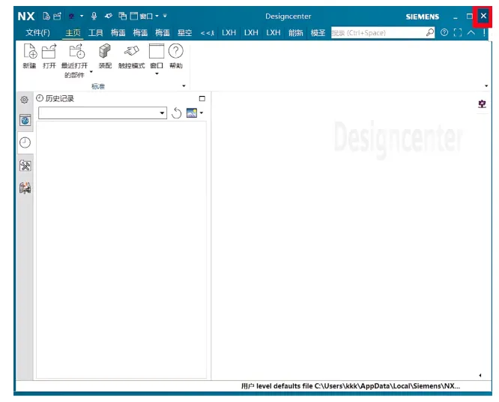Expand quick access toolbar customize arrow

pos(165,15)
